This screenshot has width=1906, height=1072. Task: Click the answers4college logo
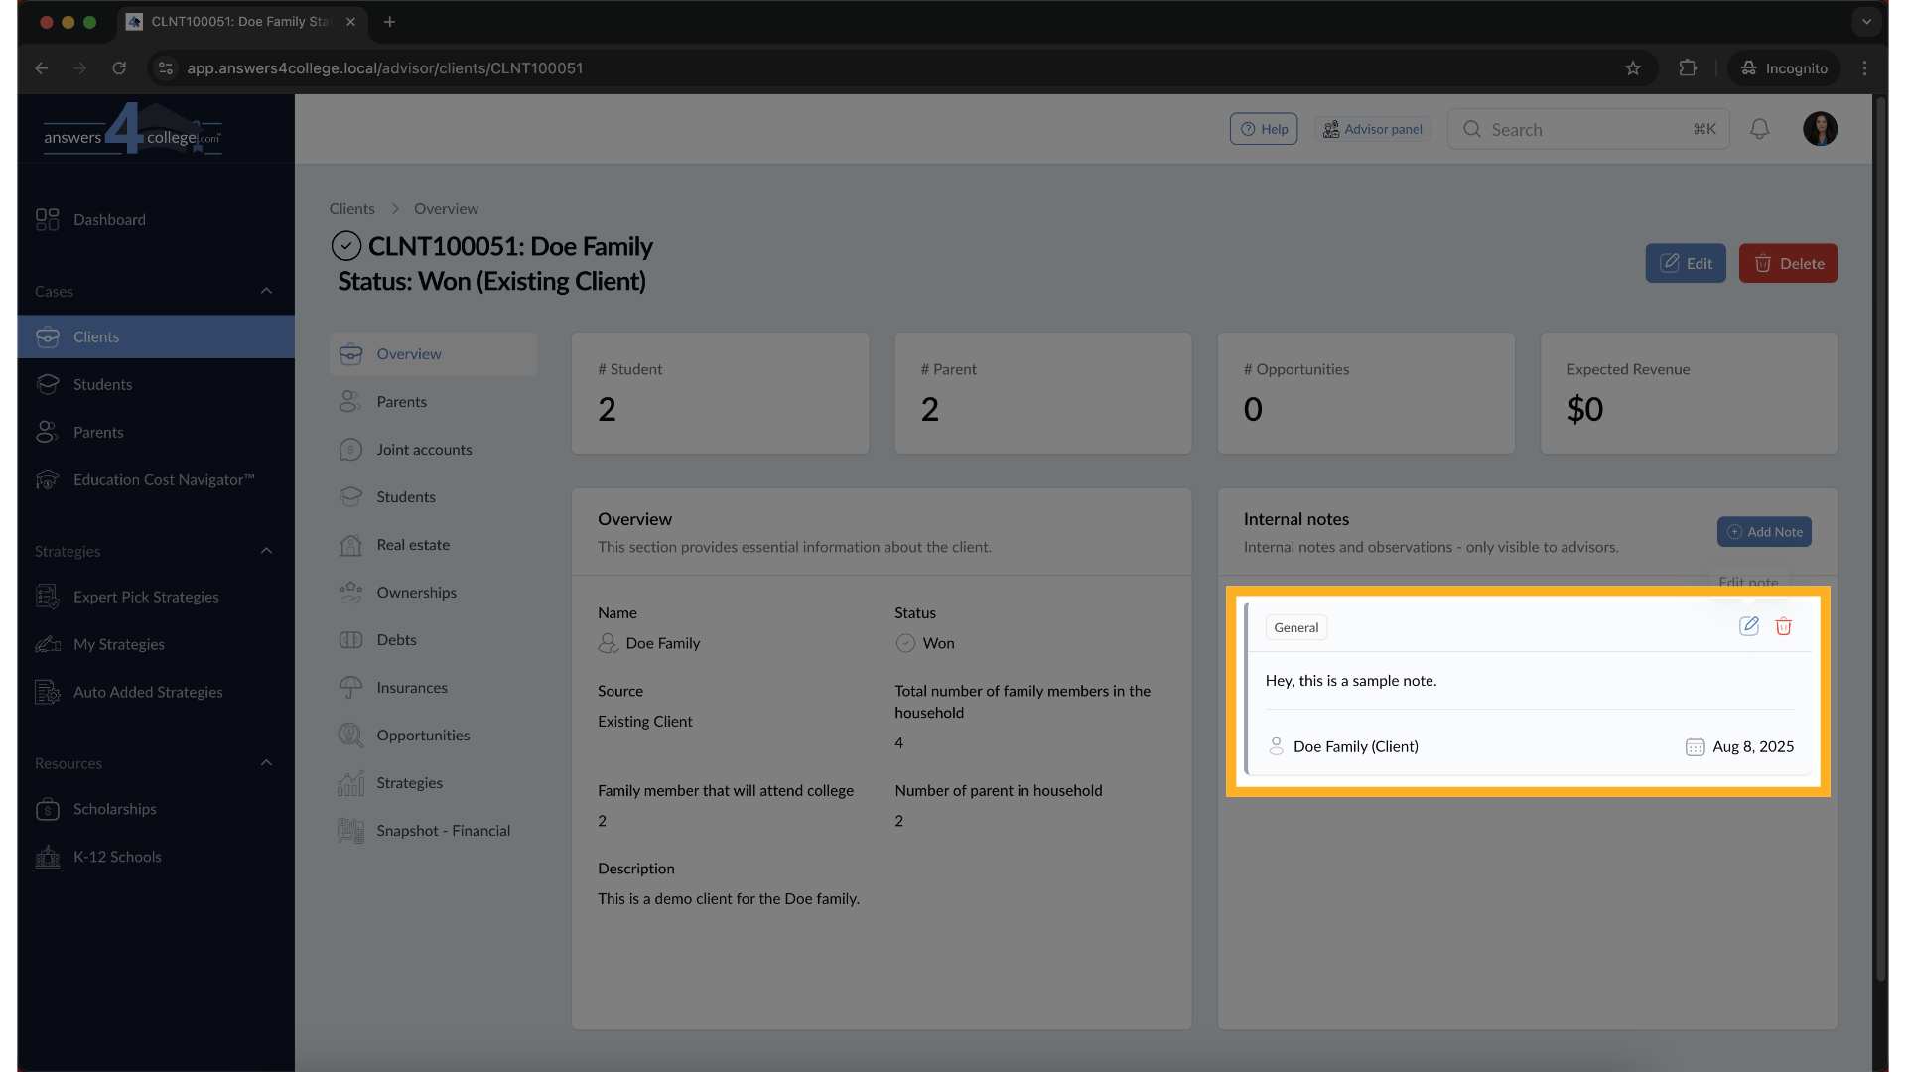tap(132, 130)
